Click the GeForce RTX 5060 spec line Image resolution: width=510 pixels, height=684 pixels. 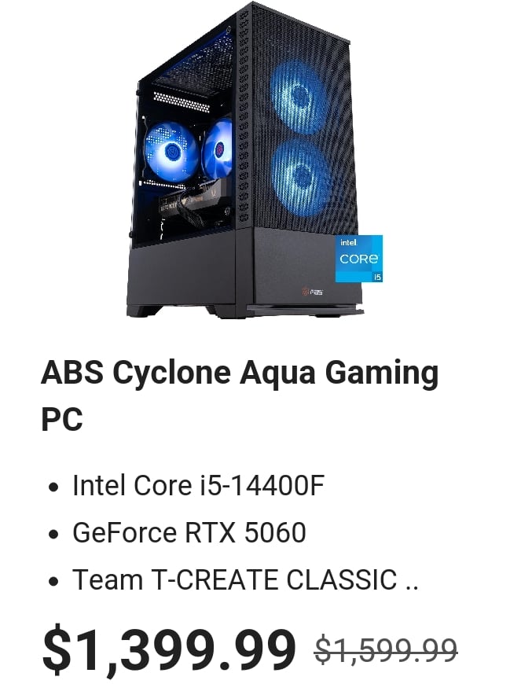click(x=189, y=532)
